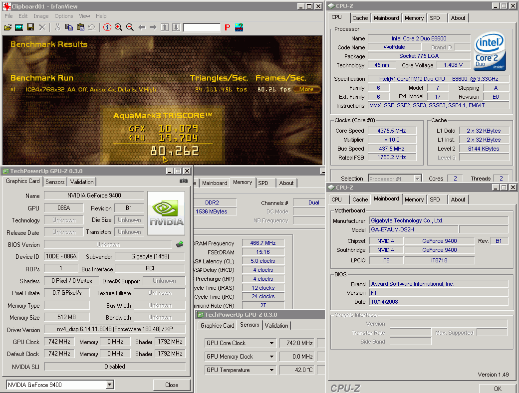This screenshot has width=519, height=393.
Task: Open the IrfanView about picture icon
Action: (239, 27)
